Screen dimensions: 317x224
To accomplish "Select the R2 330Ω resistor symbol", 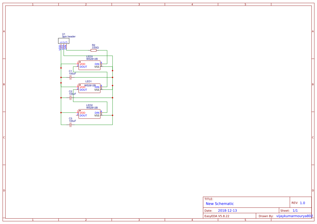I will pos(94,50).
